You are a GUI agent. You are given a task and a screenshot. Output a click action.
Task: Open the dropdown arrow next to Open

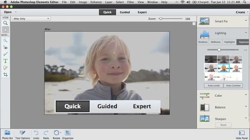coord(16,12)
